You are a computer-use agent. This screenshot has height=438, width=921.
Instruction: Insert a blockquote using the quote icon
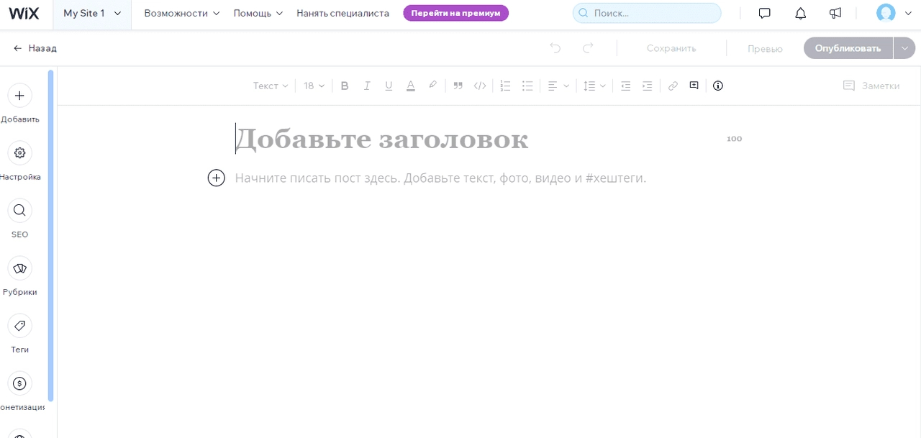[x=458, y=86]
